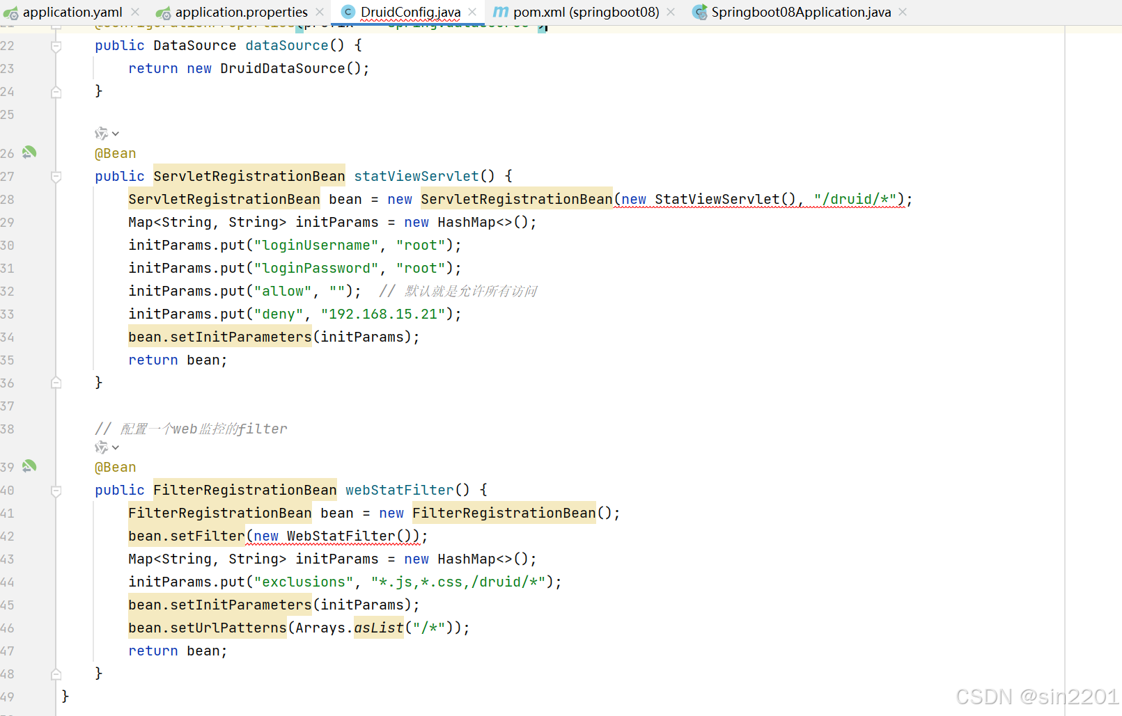
Task: Select the DruidConfig.java tab
Action: coord(410,12)
